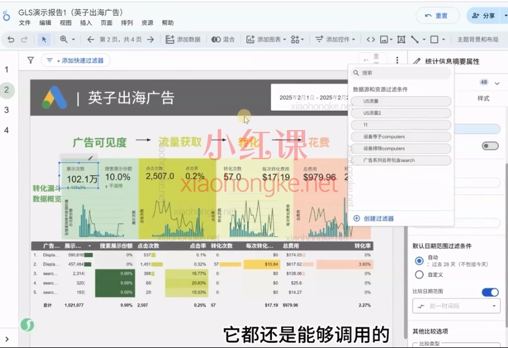
Task: Click the 分享 share button
Action: 483,15
